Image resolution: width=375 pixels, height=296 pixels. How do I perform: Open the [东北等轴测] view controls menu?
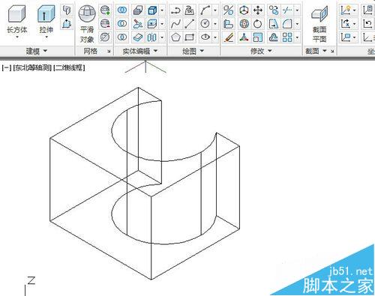click(32, 67)
